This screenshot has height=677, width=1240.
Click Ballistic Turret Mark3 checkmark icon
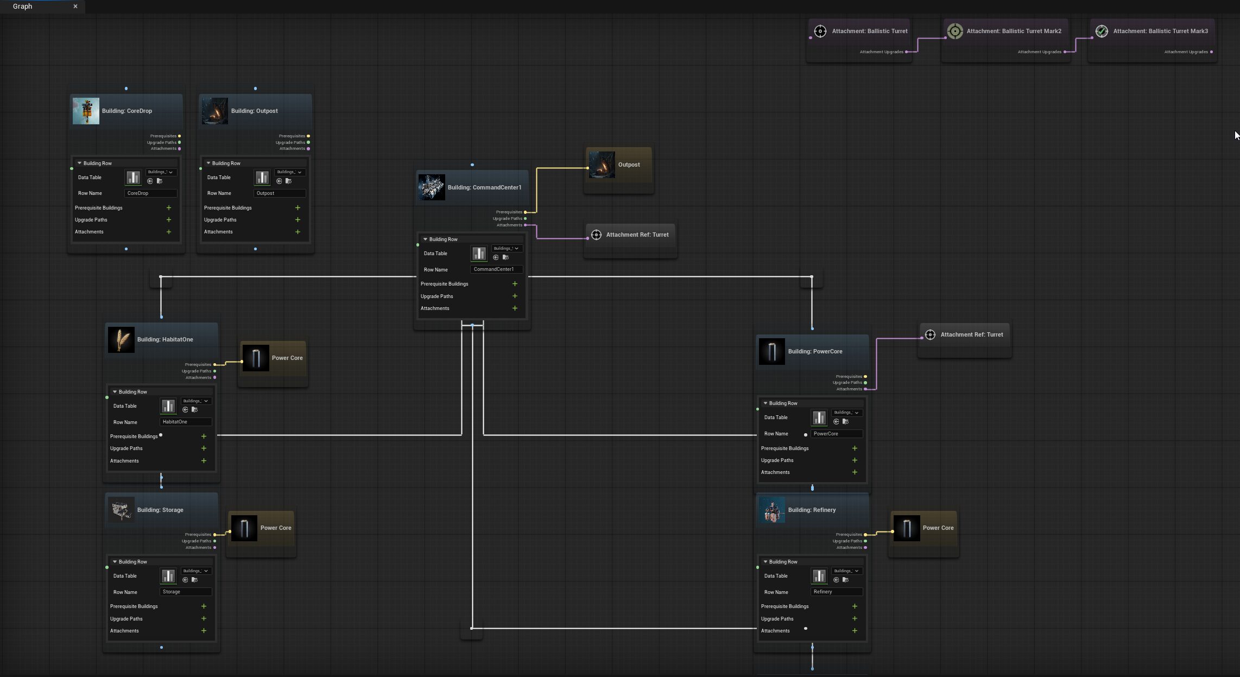[1102, 31]
